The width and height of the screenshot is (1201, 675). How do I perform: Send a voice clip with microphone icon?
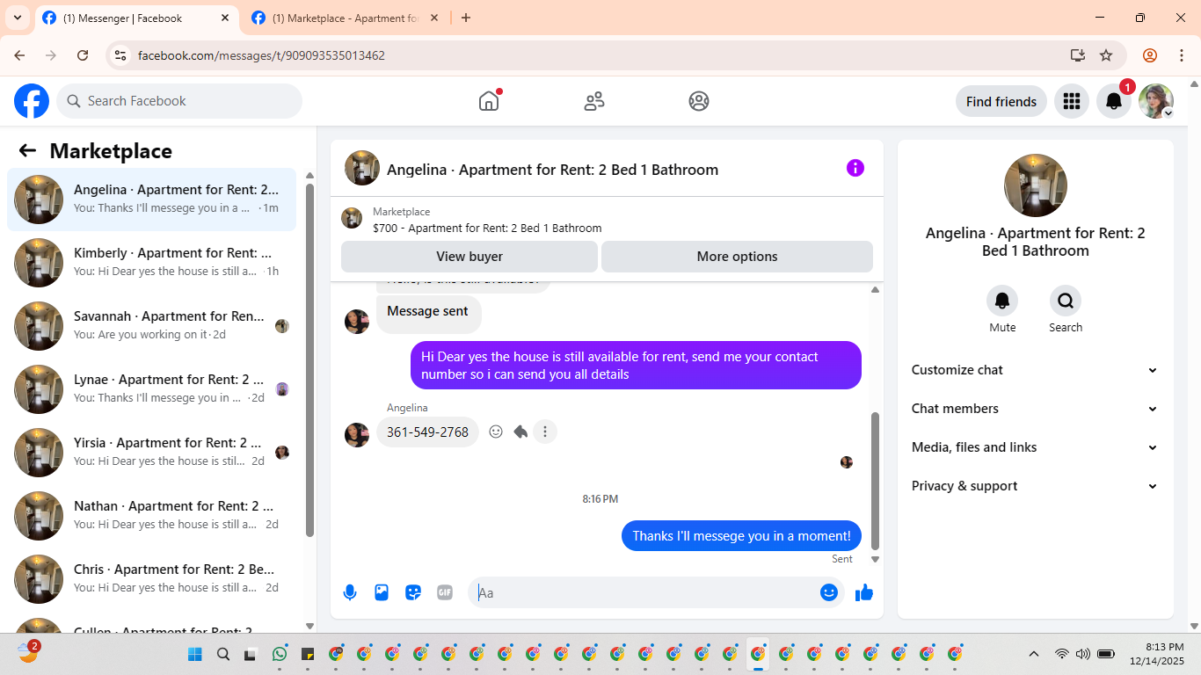tap(350, 592)
